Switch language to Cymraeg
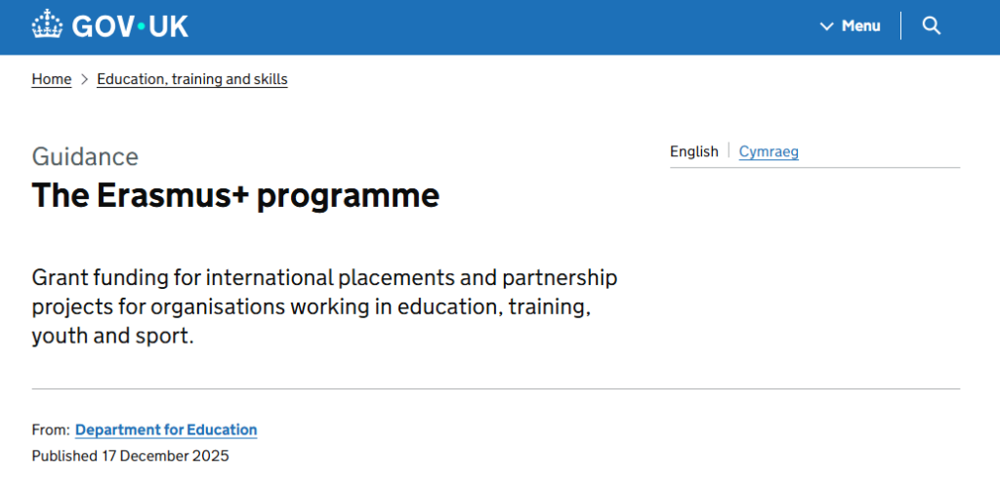The height and width of the screenshot is (488, 1000). pos(769,151)
